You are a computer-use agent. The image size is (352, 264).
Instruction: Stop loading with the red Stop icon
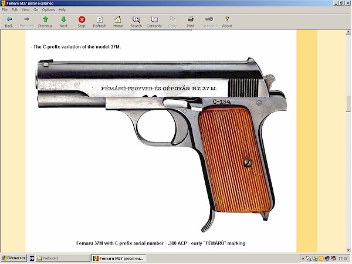point(82,22)
